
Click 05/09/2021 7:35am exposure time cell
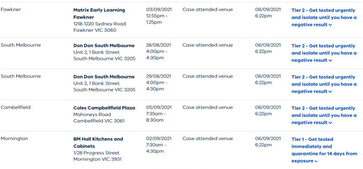(x=159, y=114)
